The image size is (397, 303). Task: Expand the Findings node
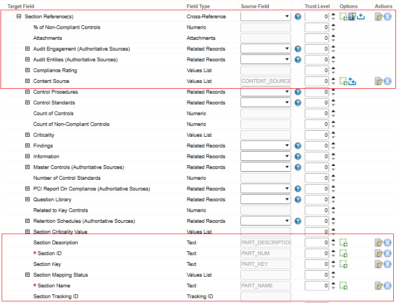(x=27, y=145)
